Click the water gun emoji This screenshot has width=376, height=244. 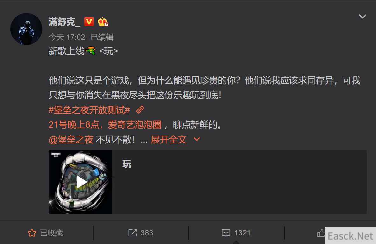pyautogui.click(x=91, y=51)
